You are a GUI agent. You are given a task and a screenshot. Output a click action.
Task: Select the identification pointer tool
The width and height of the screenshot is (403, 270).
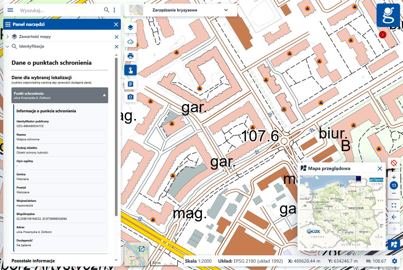click(131, 70)
